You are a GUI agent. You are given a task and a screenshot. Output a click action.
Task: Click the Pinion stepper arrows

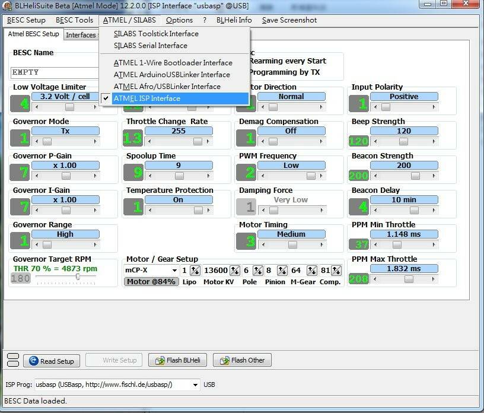point(282,271)
